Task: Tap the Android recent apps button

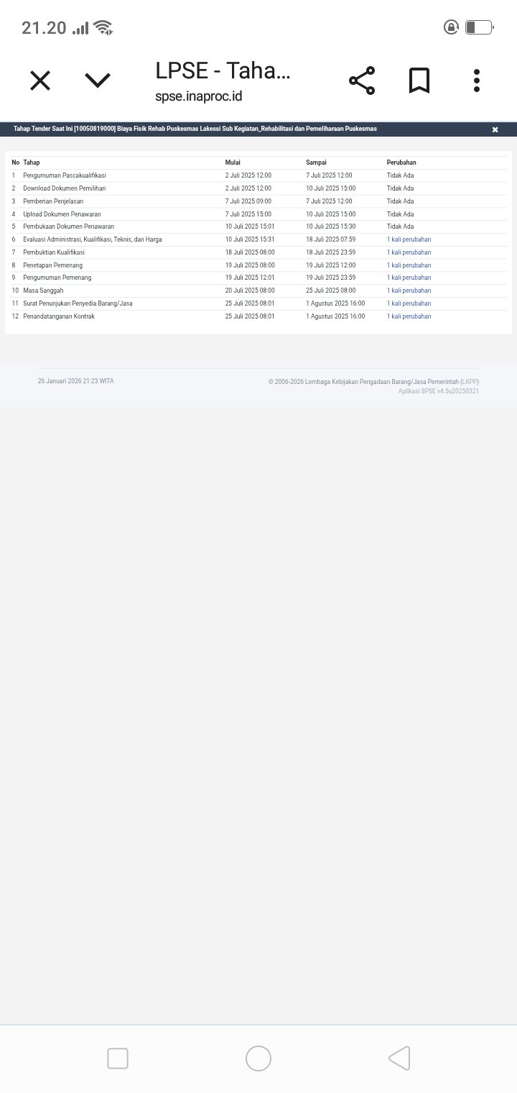Action: [x=118, y=1058]
